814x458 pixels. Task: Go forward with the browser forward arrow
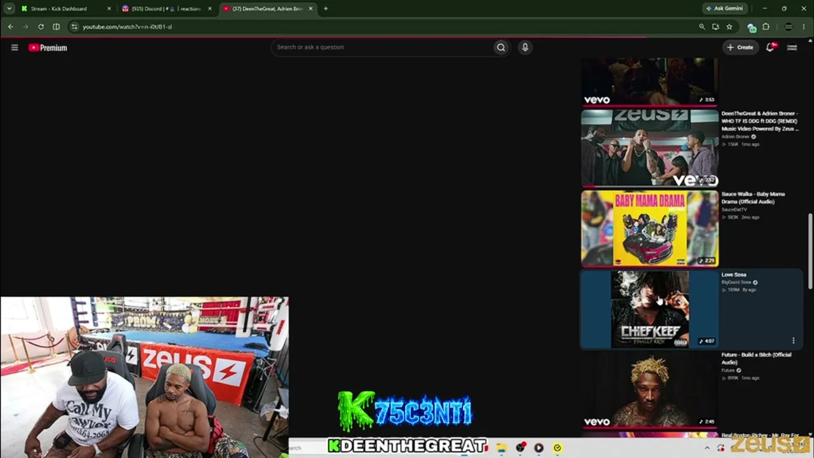(25, 27)
